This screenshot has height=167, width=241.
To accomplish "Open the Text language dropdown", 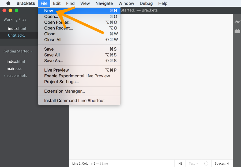I will (194, 164).
